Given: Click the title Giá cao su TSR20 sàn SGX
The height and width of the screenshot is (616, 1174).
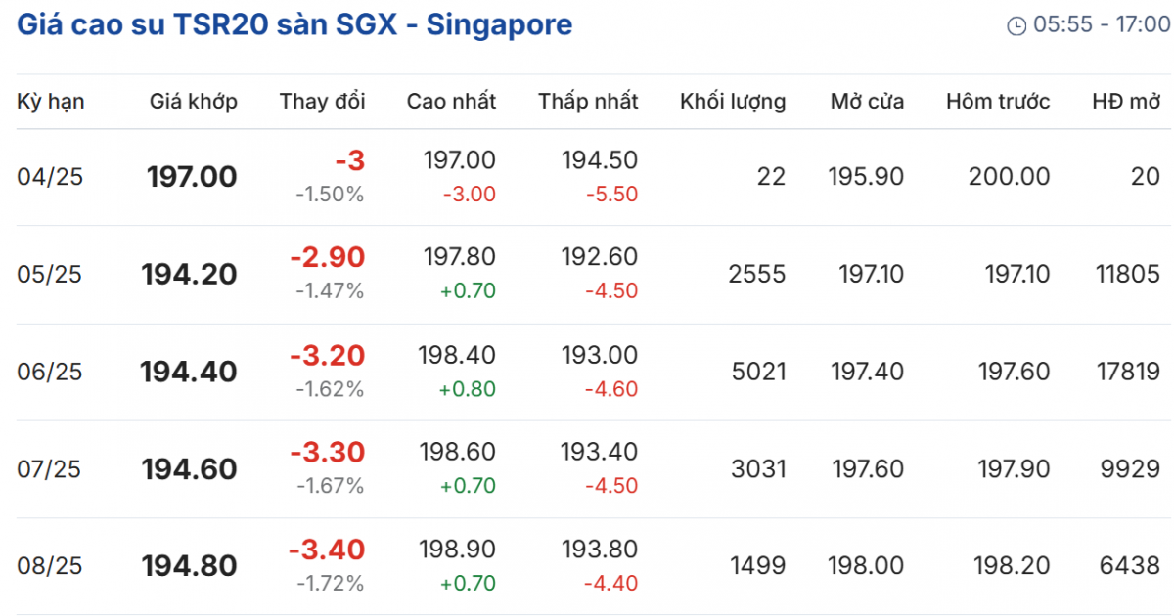Looking at the screenshot, I should coord(294,24).
